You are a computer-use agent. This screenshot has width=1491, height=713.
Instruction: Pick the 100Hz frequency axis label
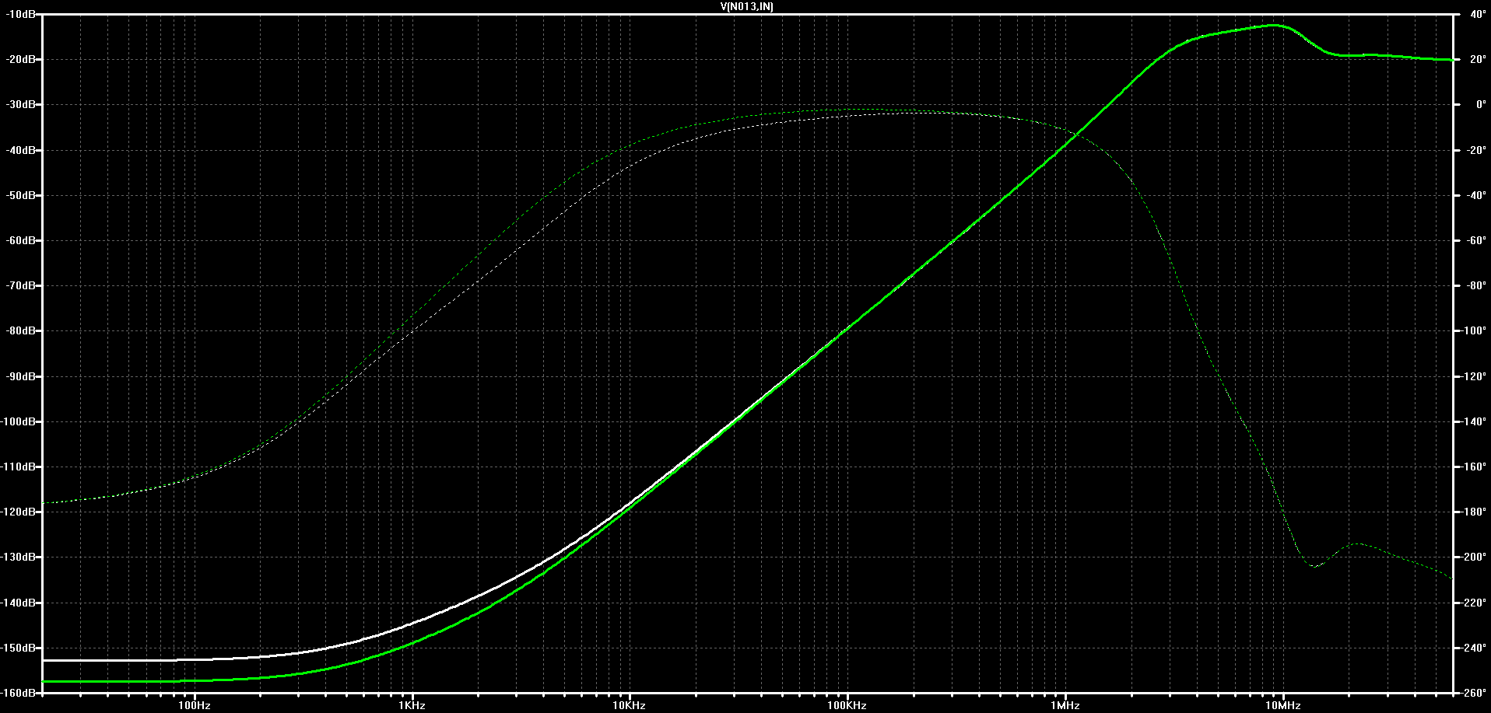[x=195, y=706]
